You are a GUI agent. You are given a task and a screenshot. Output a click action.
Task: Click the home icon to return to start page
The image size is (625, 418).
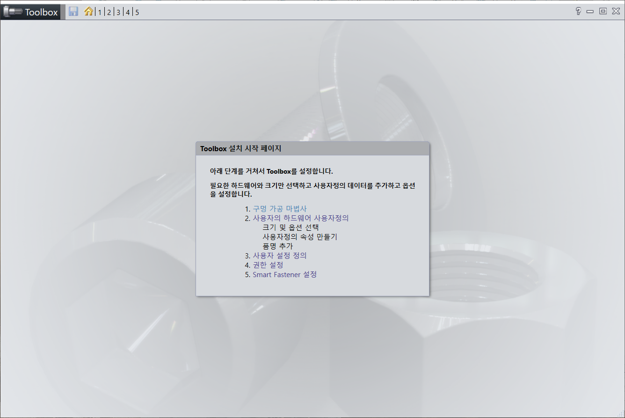point(88,11)
